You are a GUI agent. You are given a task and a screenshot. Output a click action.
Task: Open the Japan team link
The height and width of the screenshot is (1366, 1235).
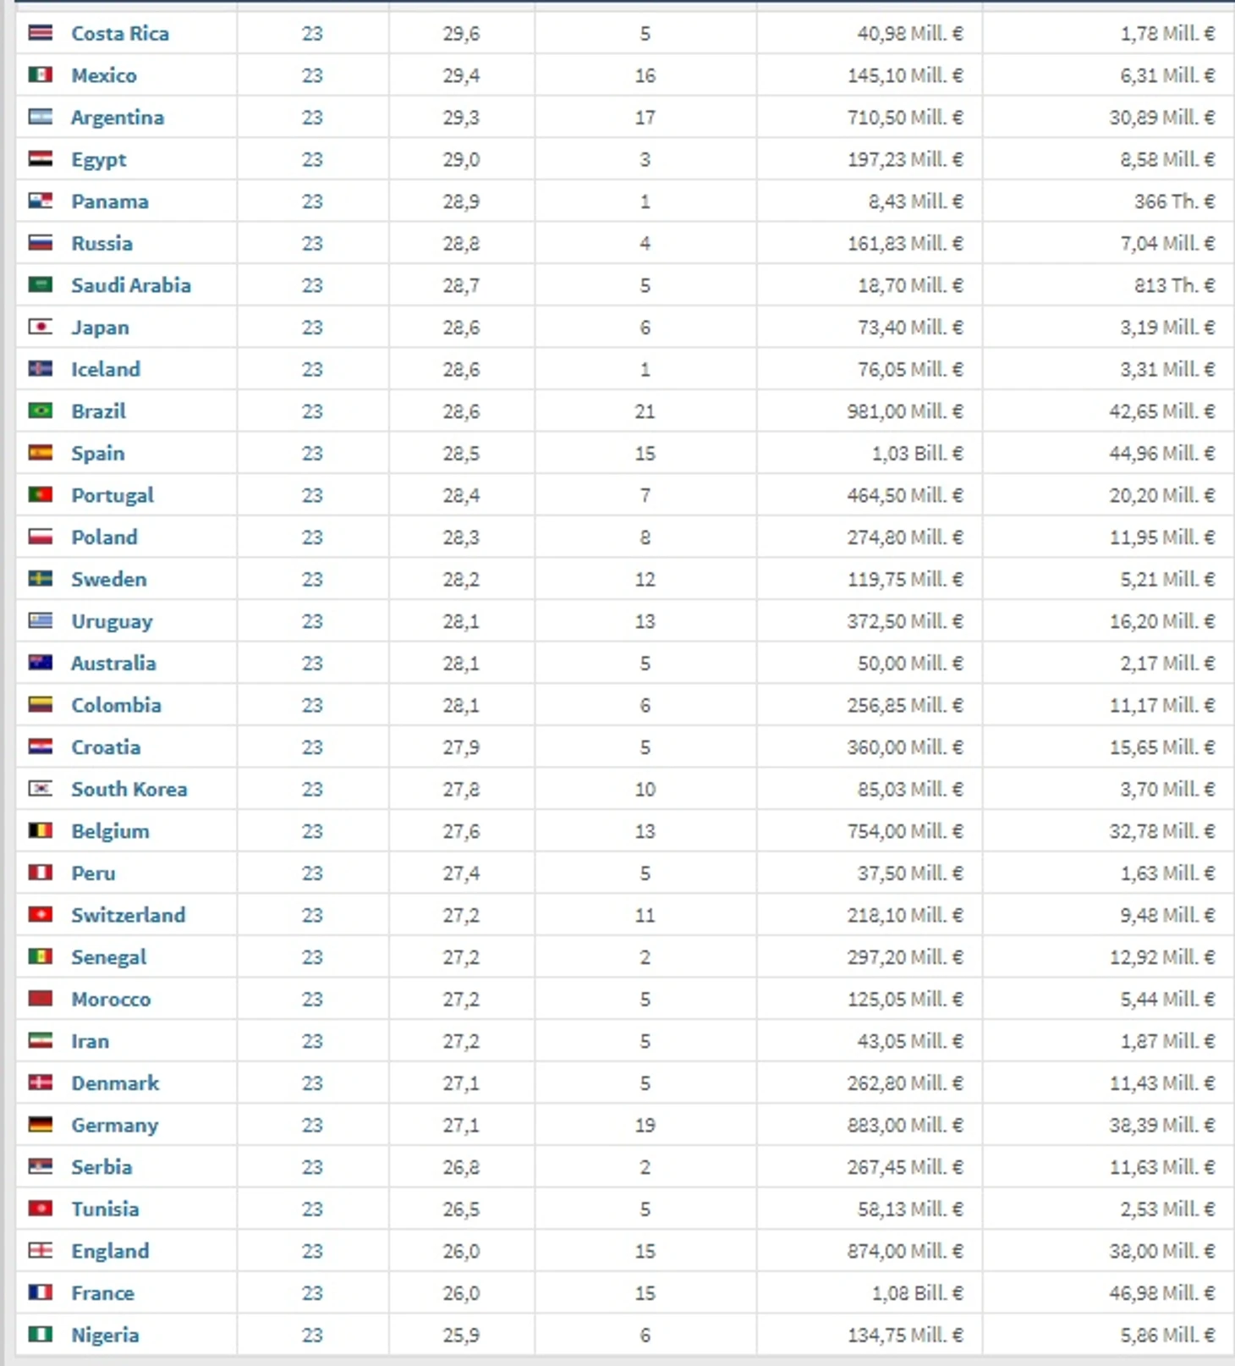[x=101, y=328]
